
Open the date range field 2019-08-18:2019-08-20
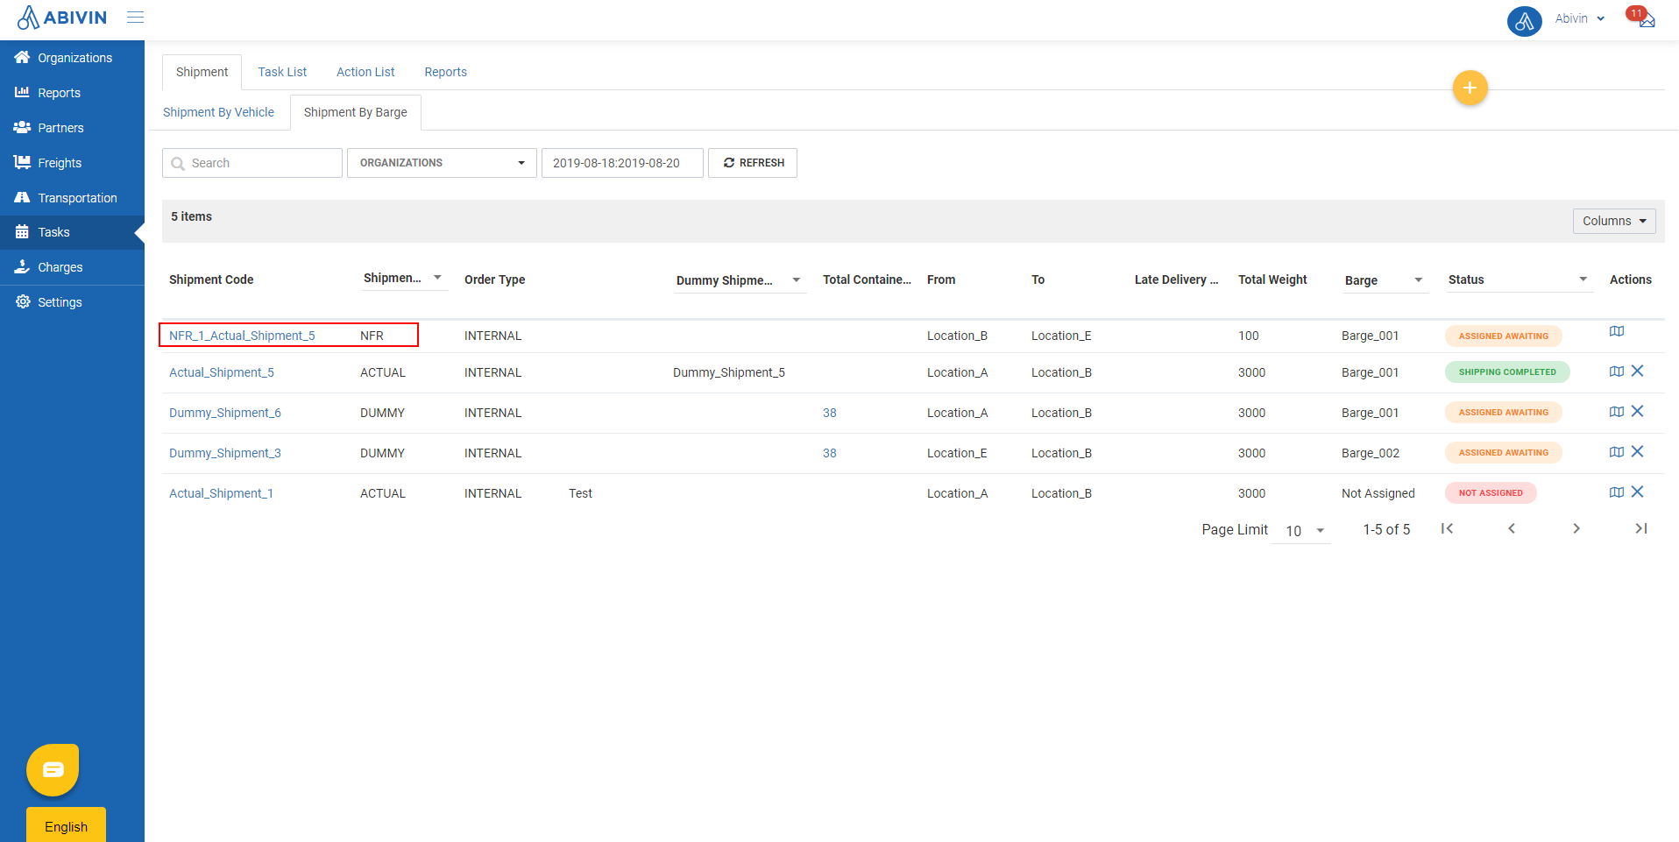coord(622,163)
